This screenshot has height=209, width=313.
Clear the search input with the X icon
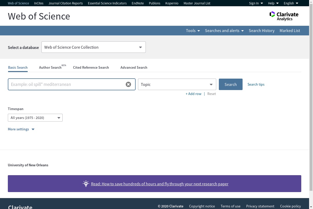(x=128, y=84)
